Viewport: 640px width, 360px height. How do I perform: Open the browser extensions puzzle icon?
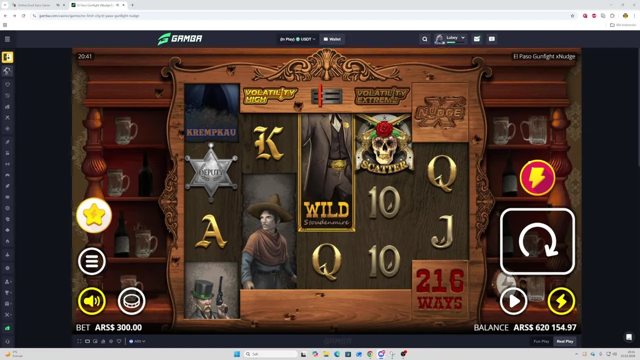[x=612, y=15]
